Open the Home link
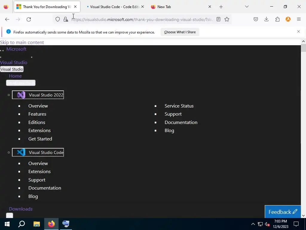The height and width of the screenshot is (230, 306). click(x=15, y=76)
